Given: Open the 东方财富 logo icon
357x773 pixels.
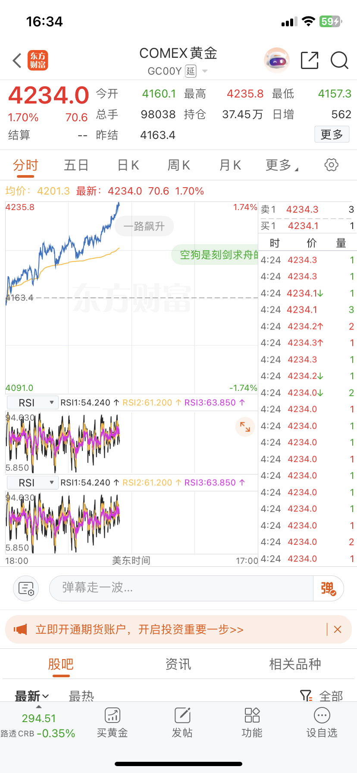Looking at the screenshot, I should coord(38,60).
